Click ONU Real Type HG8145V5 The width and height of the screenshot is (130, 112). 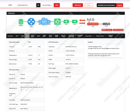click(x=24, y=104)
